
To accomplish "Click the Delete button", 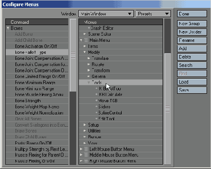I will [192, 57].
